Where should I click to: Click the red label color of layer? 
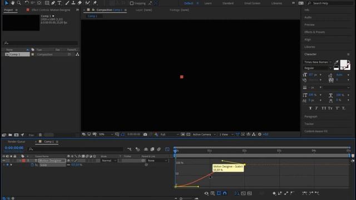(24, 161)
